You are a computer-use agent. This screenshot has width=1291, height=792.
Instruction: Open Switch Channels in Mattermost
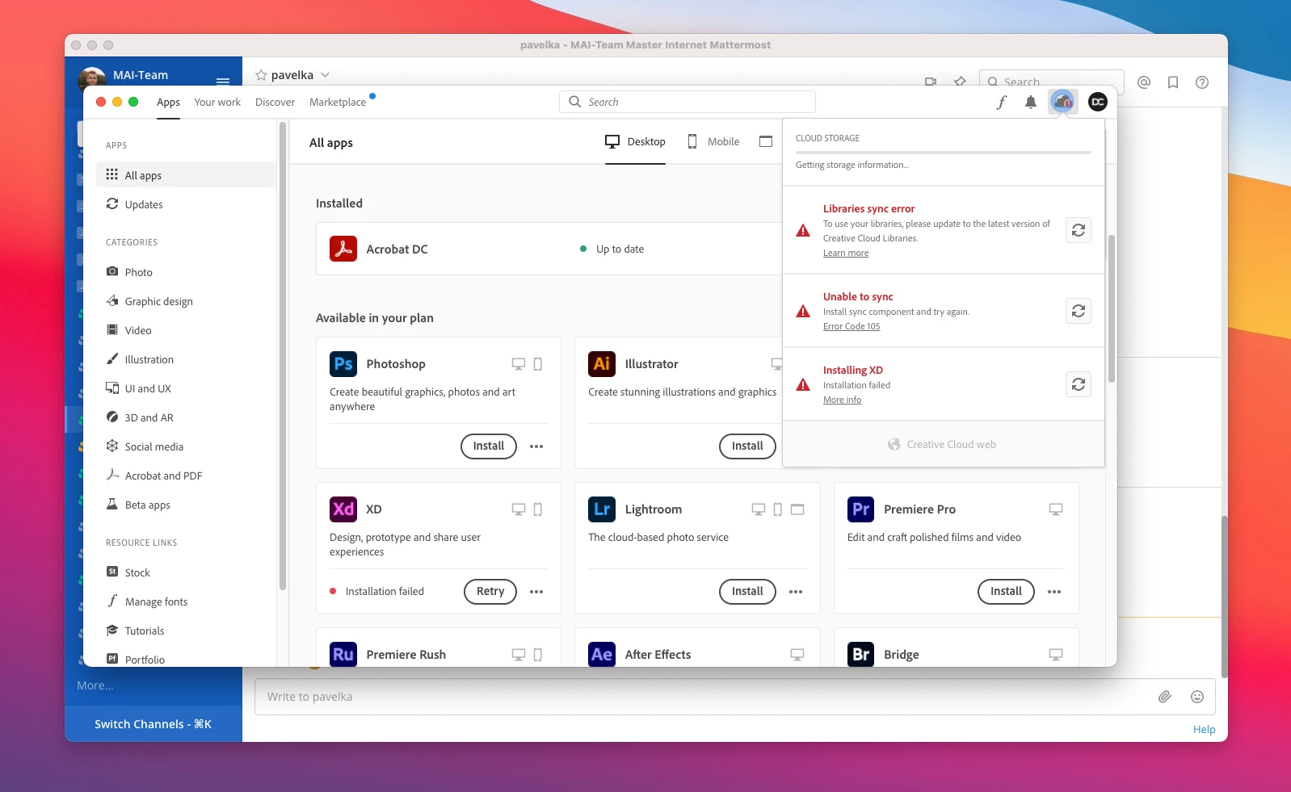pos(153,724)
